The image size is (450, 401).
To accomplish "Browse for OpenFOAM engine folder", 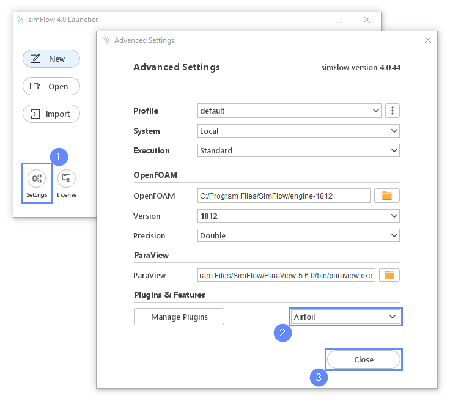I will point(387,196).
